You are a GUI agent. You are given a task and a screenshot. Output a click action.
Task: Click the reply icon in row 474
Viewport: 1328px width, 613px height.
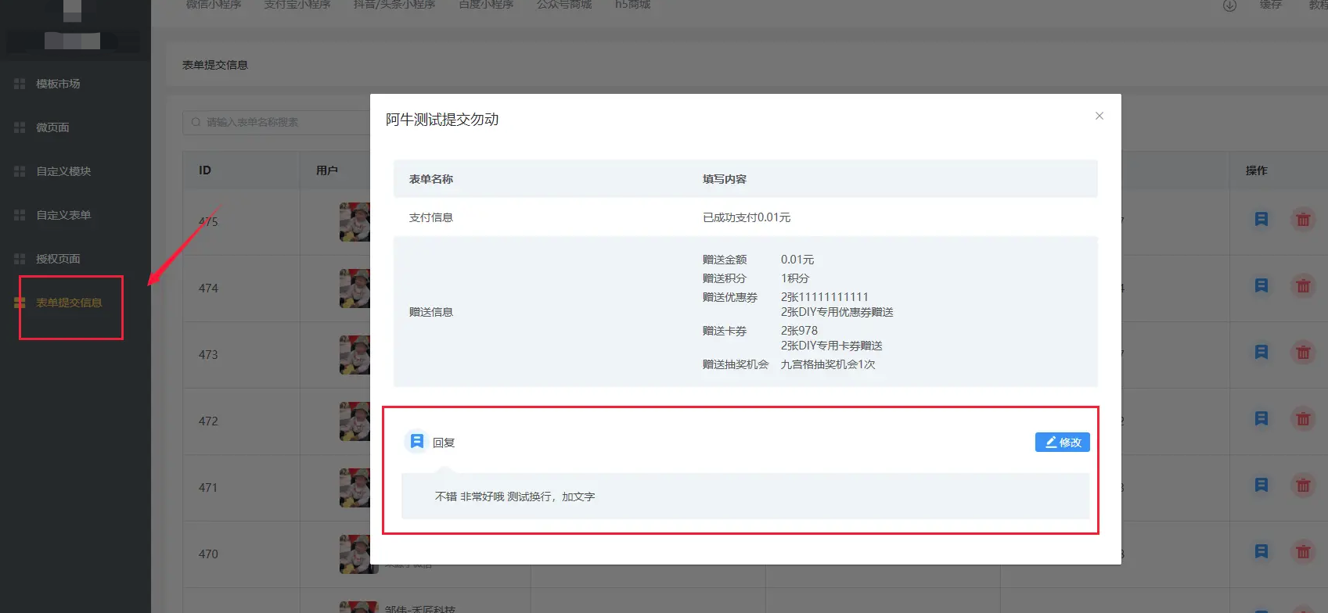1261,286
